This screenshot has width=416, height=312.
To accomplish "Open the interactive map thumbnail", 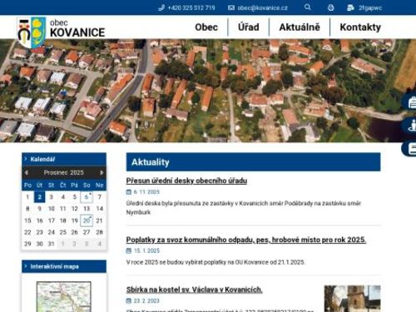I will (63, 297).
